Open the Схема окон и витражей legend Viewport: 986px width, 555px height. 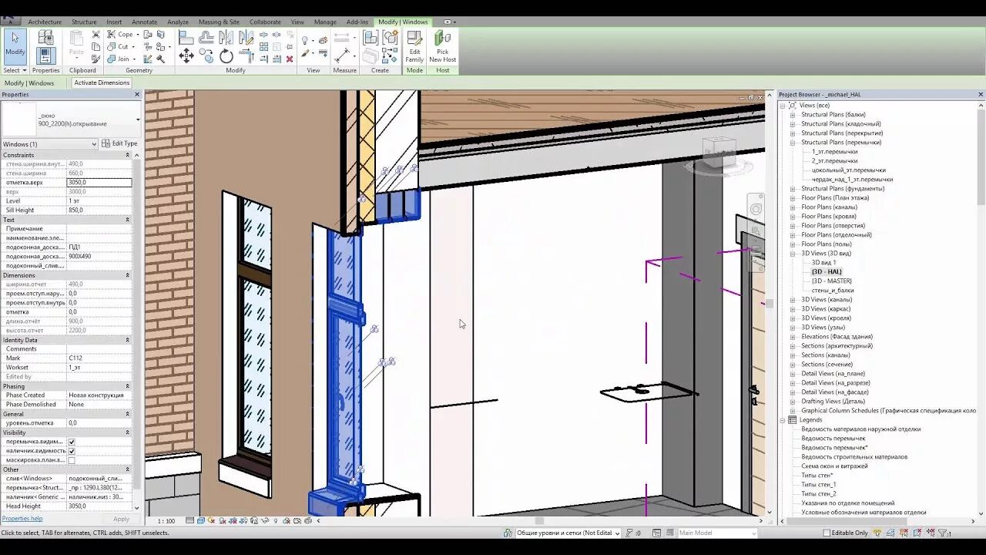pos(834,466)
